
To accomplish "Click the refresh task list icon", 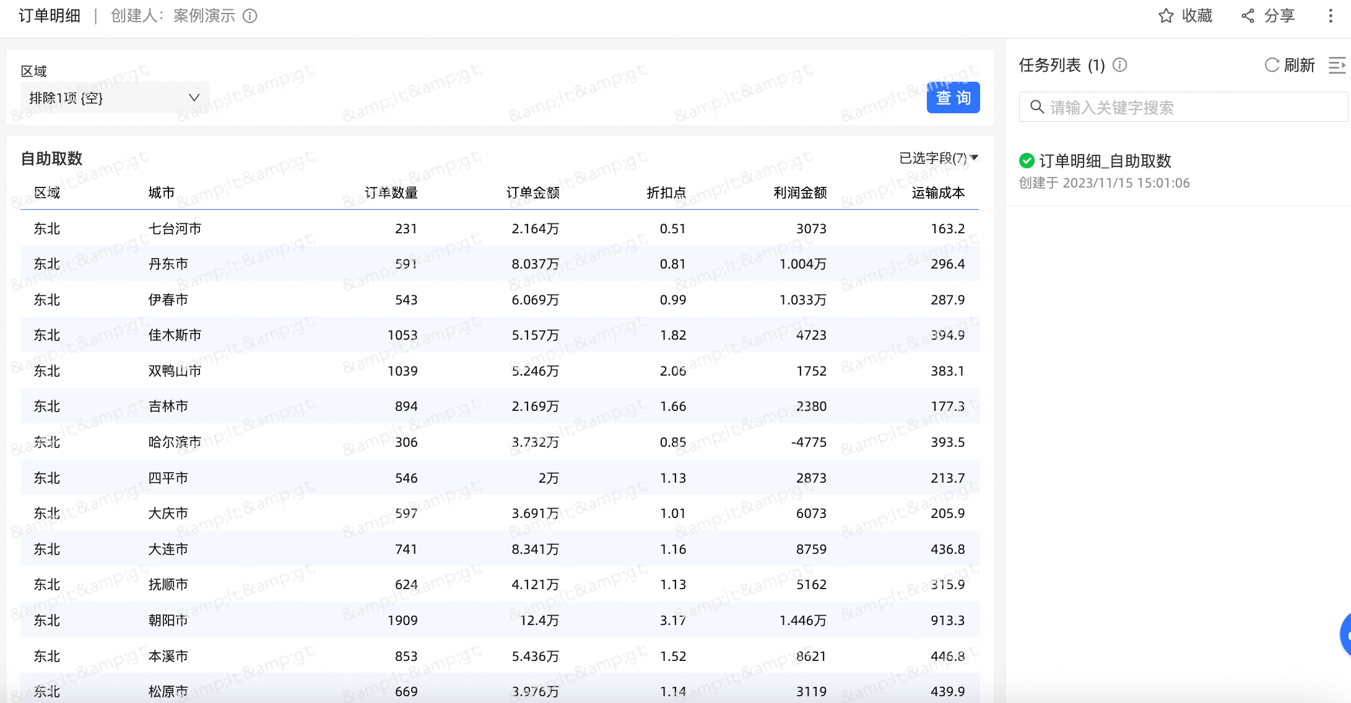I will pos(1272,65).
